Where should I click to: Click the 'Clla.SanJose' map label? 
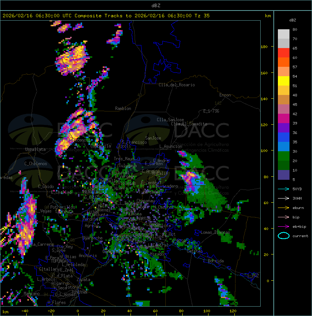pos(170,120)
